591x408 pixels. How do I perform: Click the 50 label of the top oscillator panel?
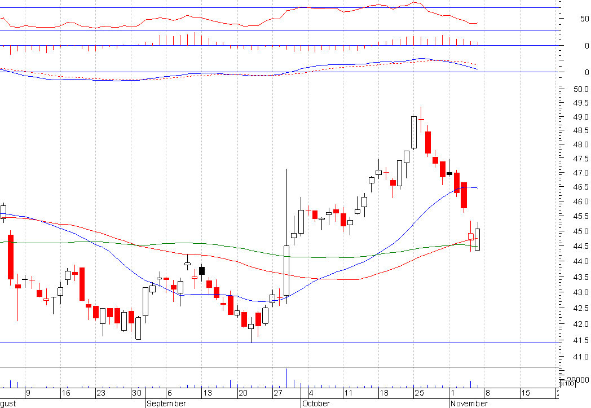coord(585,19)
